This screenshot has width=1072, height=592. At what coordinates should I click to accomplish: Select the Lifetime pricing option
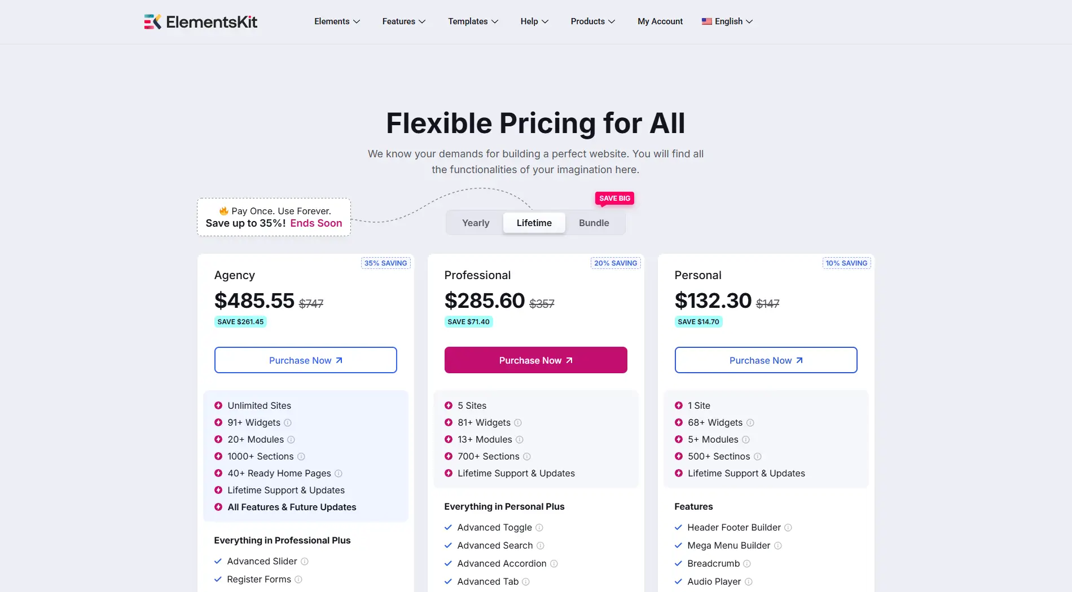click(x=534, y=223)
